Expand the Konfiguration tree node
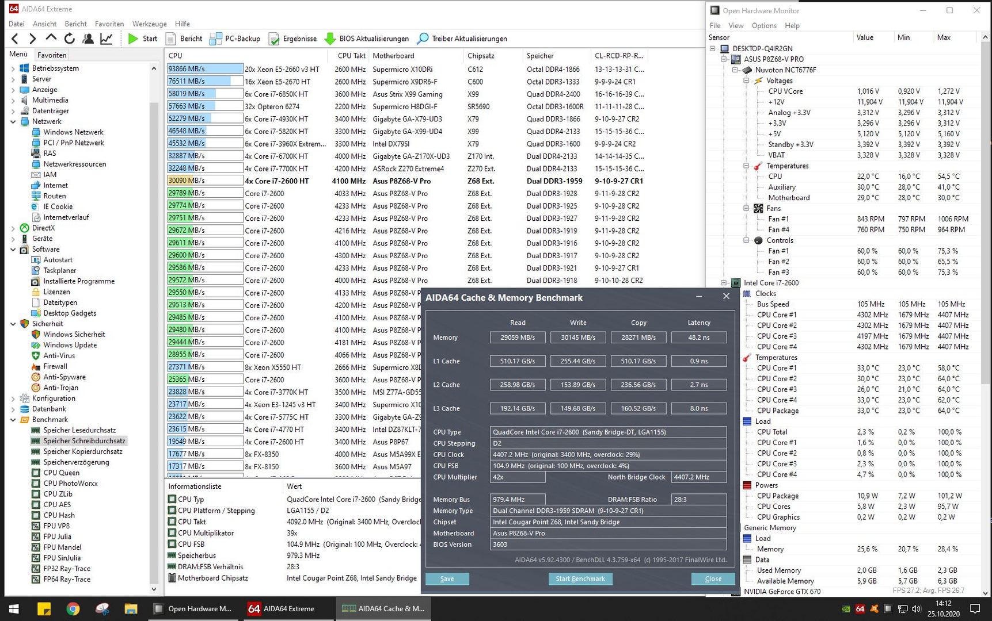Screen dimensions: 992x621 (13, 398)
